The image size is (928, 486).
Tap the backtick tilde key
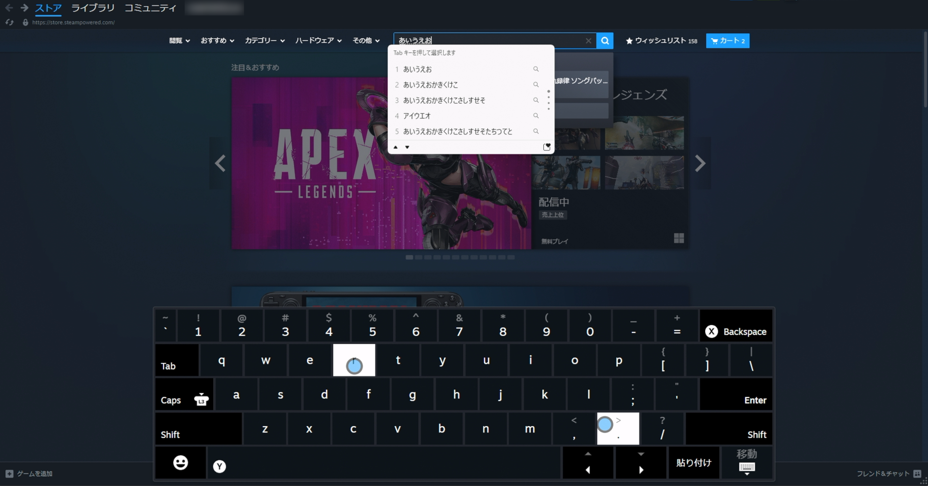pyautogui.click(x=165, y=326)
